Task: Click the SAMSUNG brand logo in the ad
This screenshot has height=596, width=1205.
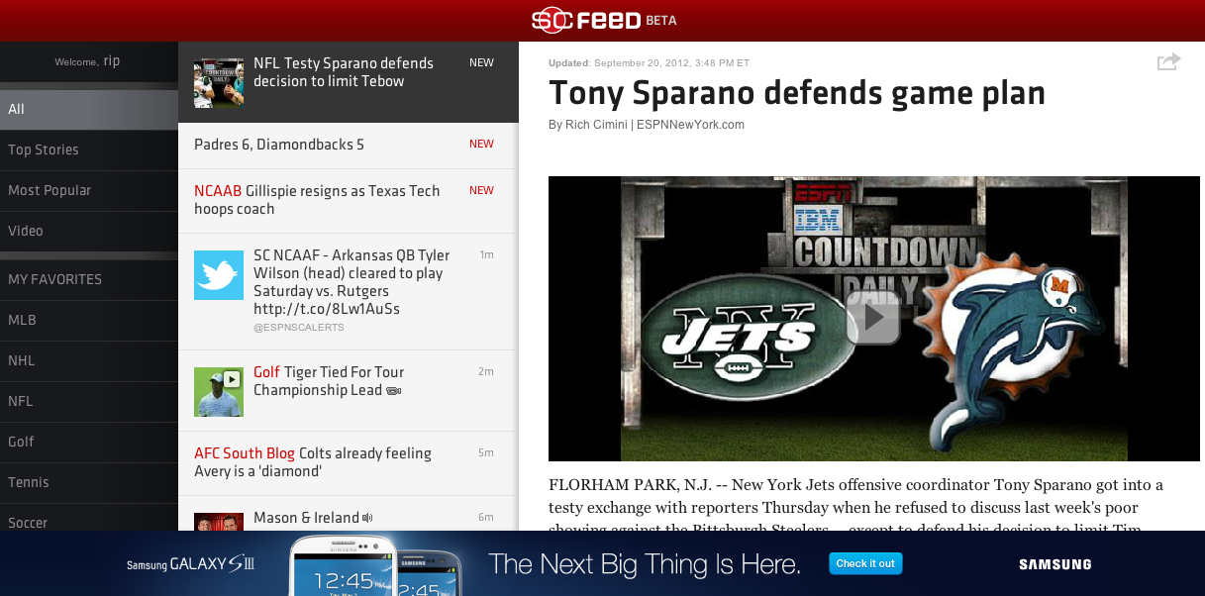Action: [1055, 565]
